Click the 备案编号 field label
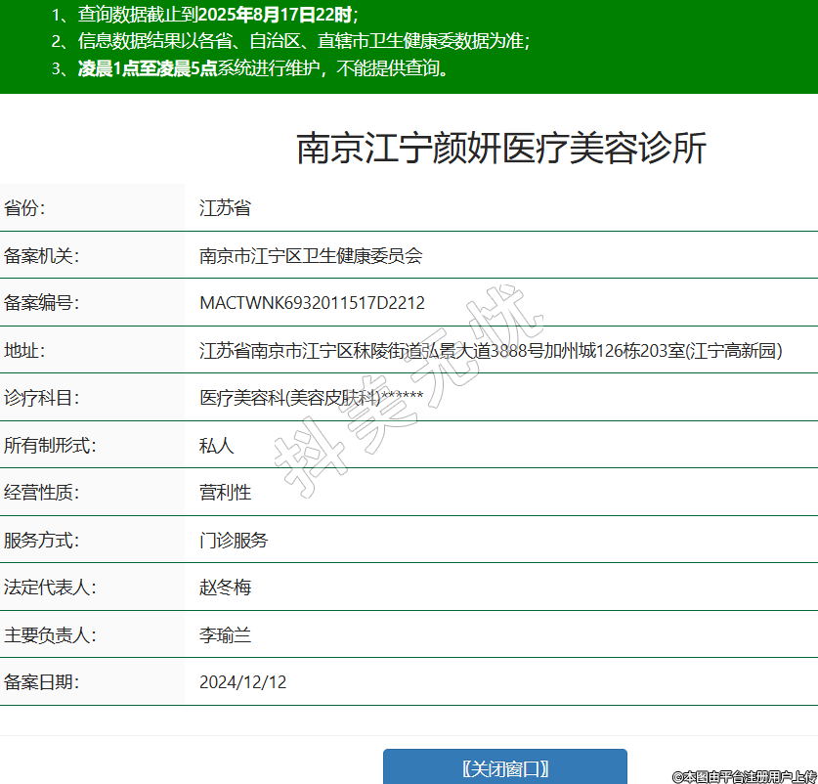Image resolution: width=818 pixels, height=784 pixels. 41,303
